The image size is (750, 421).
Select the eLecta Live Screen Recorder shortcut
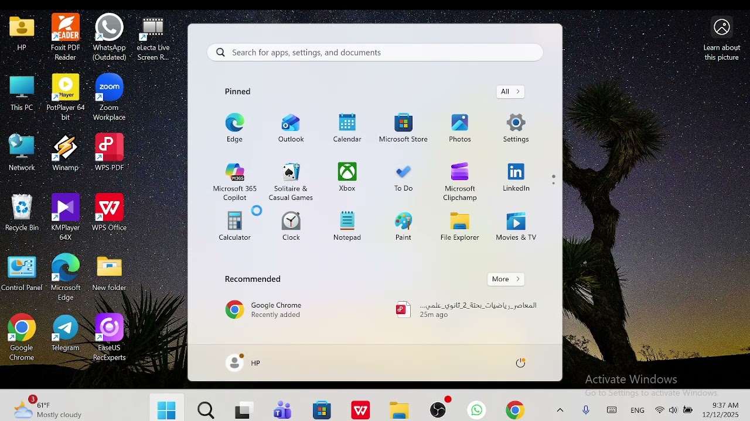tap(153, 39)
